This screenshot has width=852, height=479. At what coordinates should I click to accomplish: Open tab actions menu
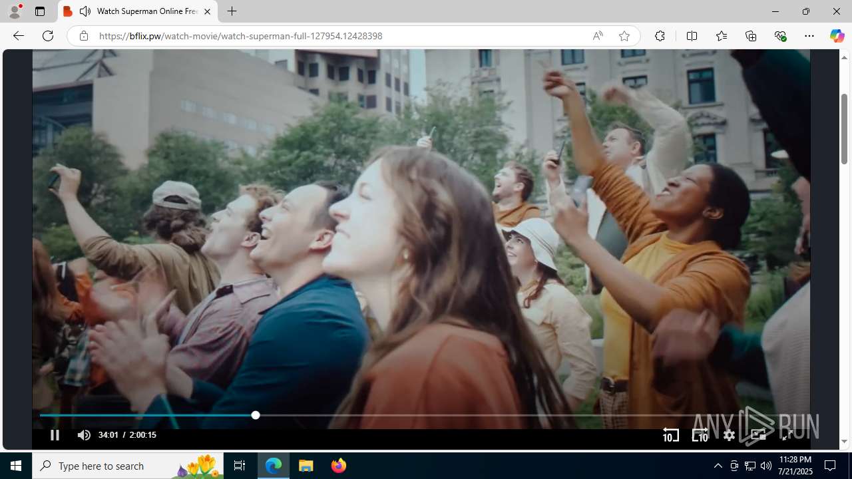coord(40,11)
